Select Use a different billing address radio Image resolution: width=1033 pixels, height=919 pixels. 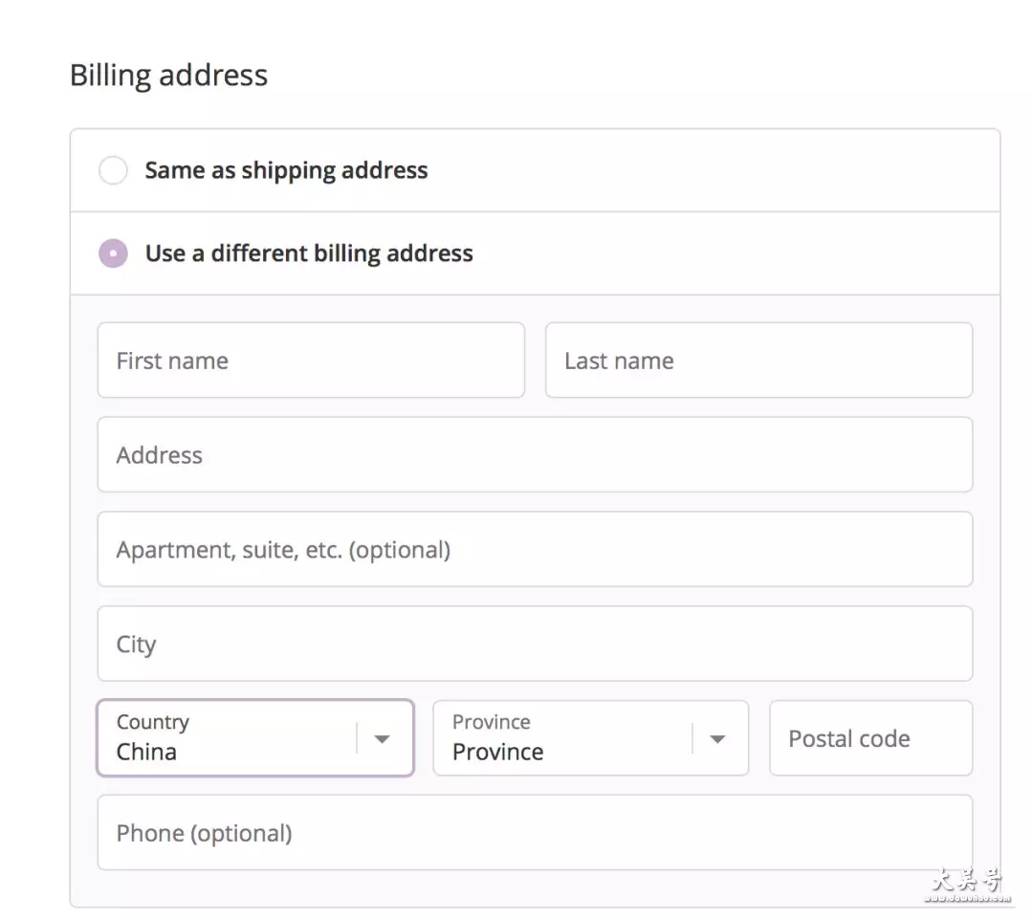113,253
